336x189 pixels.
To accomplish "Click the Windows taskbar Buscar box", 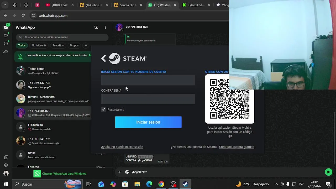I will coord(47,184).
